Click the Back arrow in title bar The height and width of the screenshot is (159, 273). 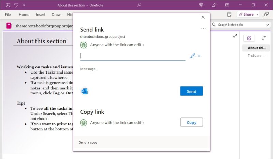(8, 5)
